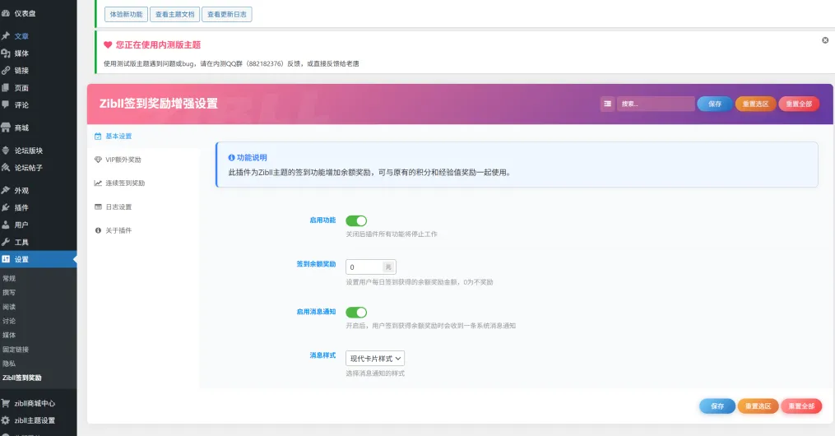The height and width of the screenshot is (436, 835).
Task: Open the 日志设置 tab
Action: click(142, 206)
